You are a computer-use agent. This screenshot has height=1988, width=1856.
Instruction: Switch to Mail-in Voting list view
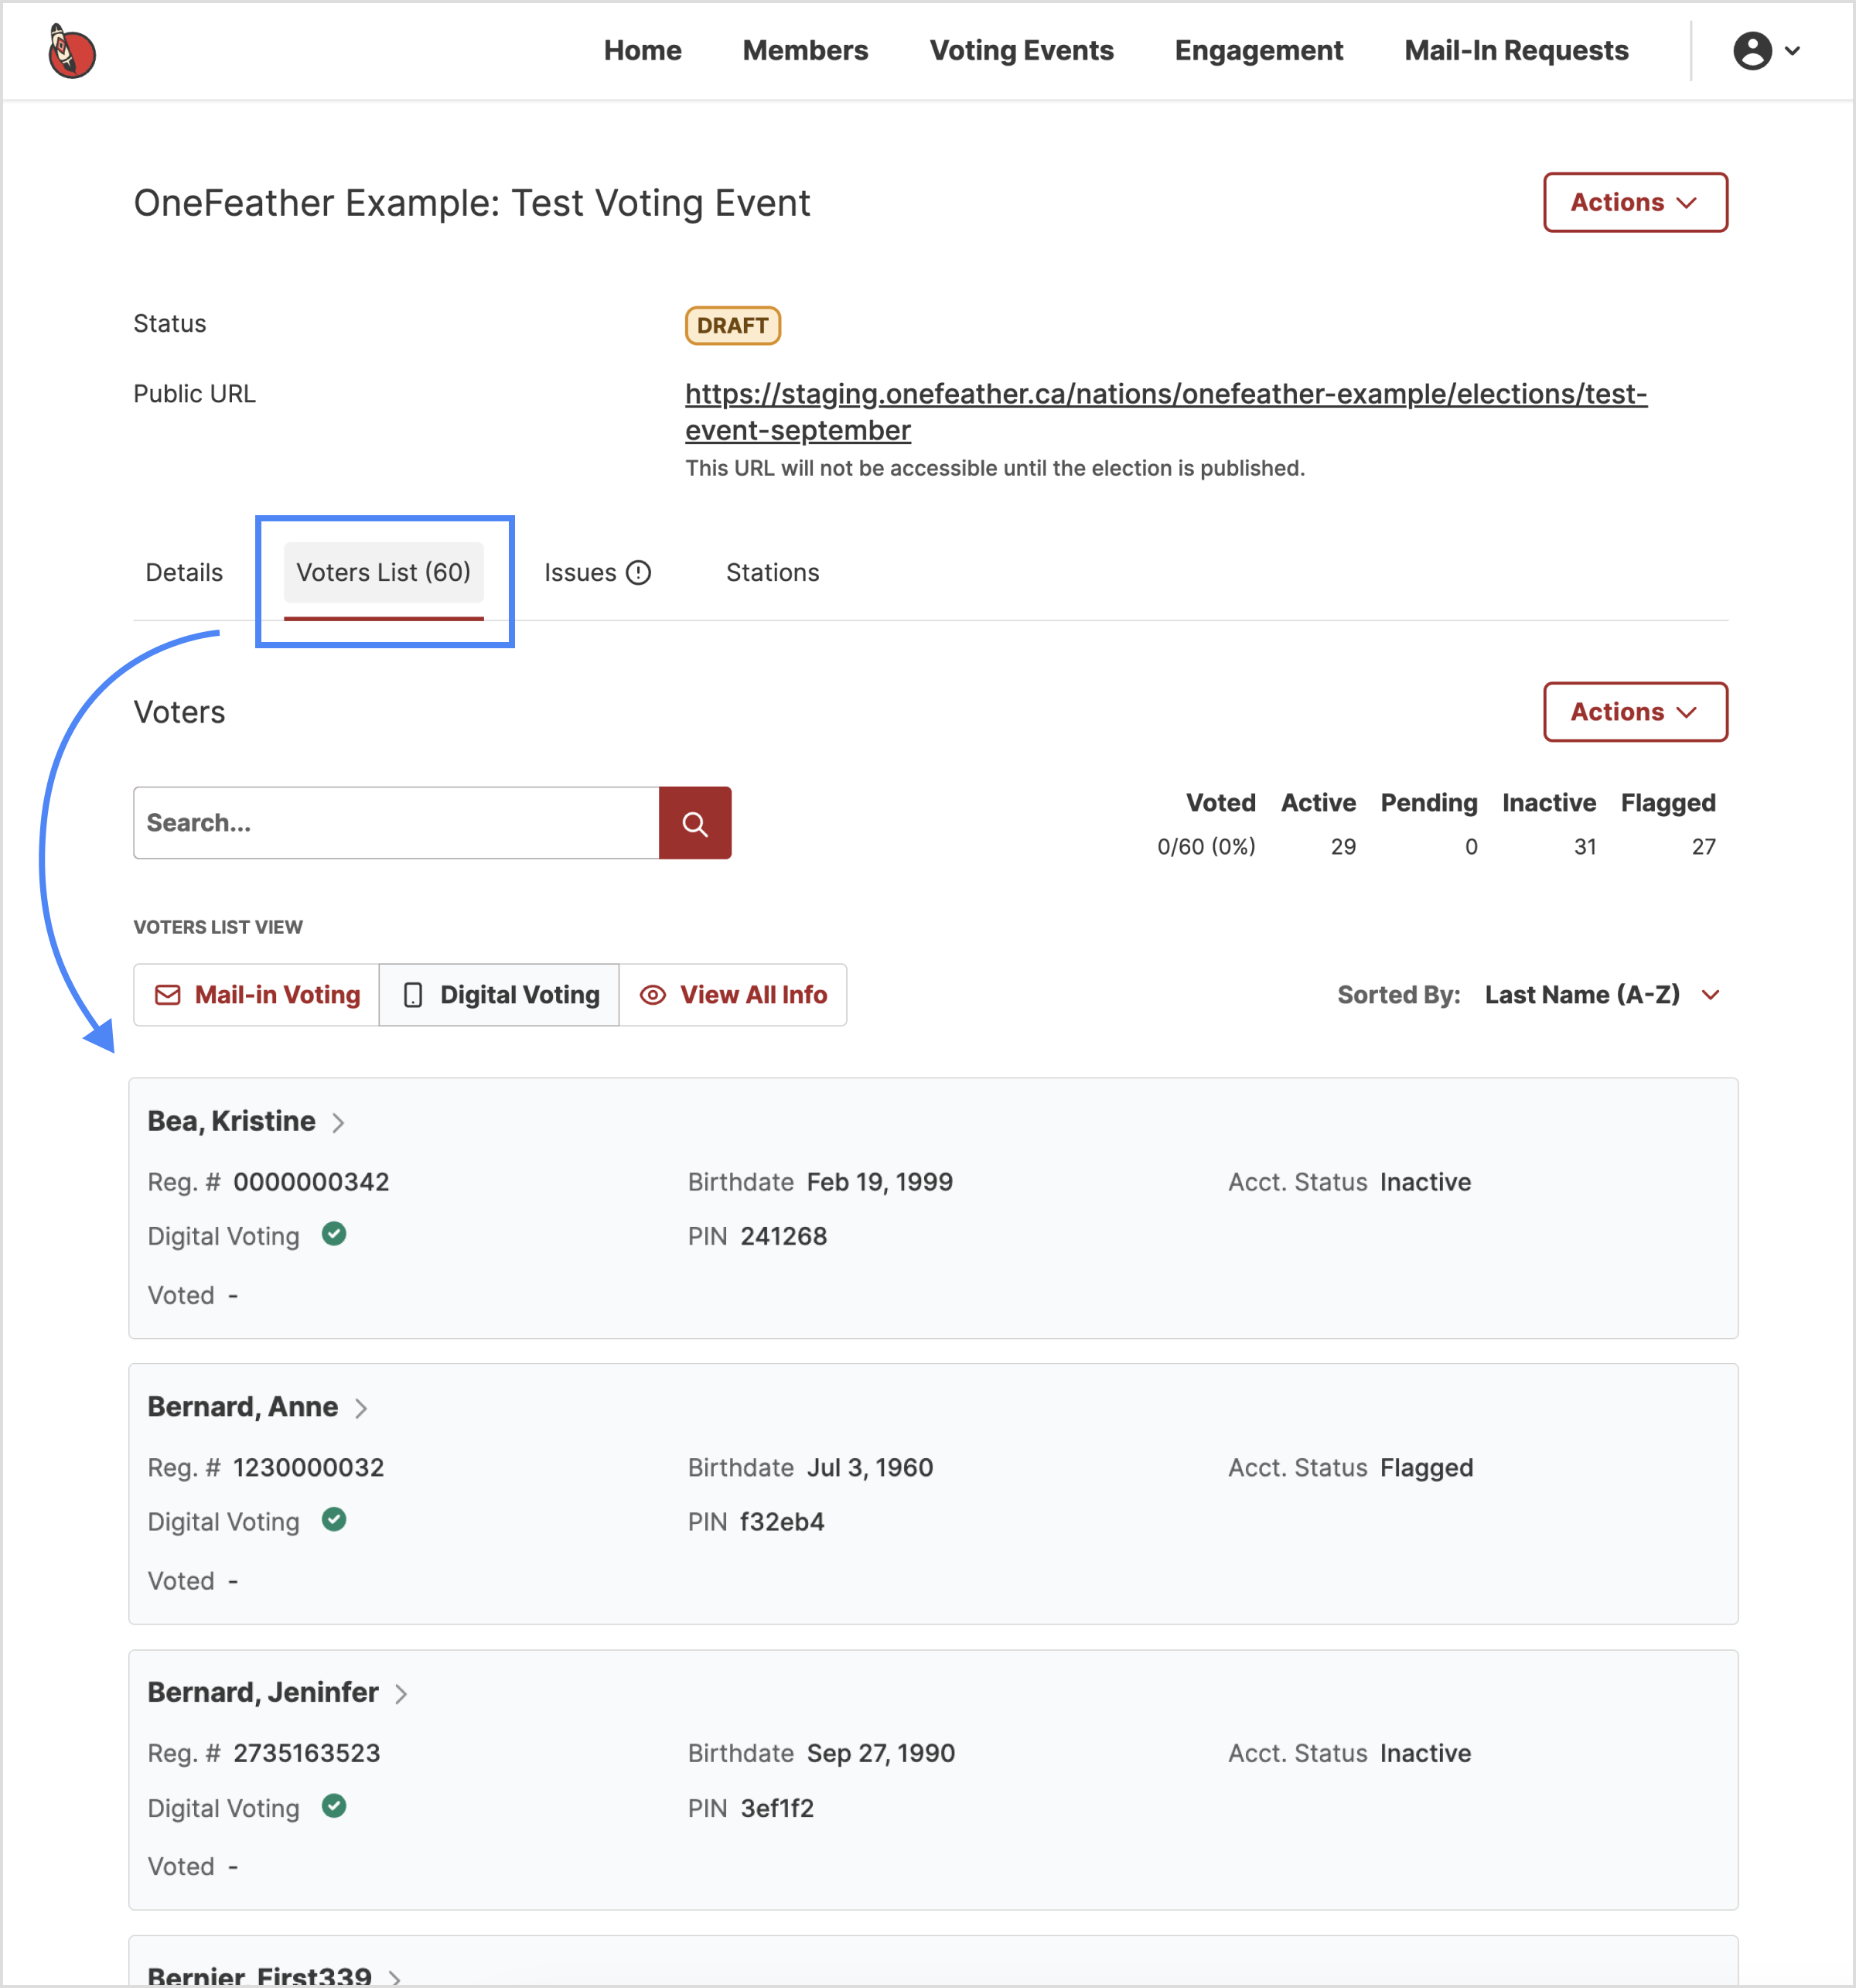pos(257,995)
